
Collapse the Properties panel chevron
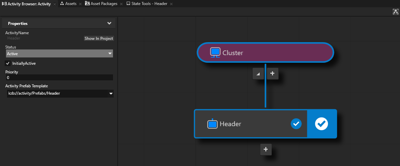coord(109,24)
